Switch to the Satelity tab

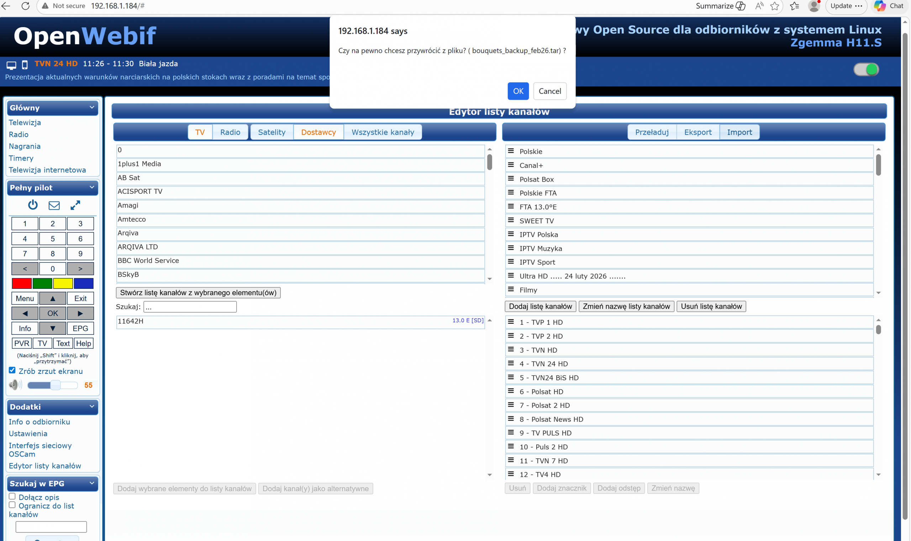click(x=272, y=132)
